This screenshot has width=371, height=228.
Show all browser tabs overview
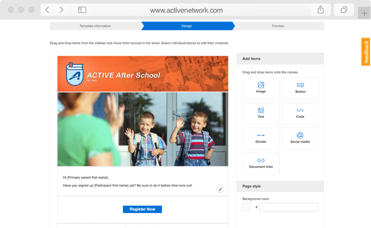pyautogui.click(x=344, y=10)
